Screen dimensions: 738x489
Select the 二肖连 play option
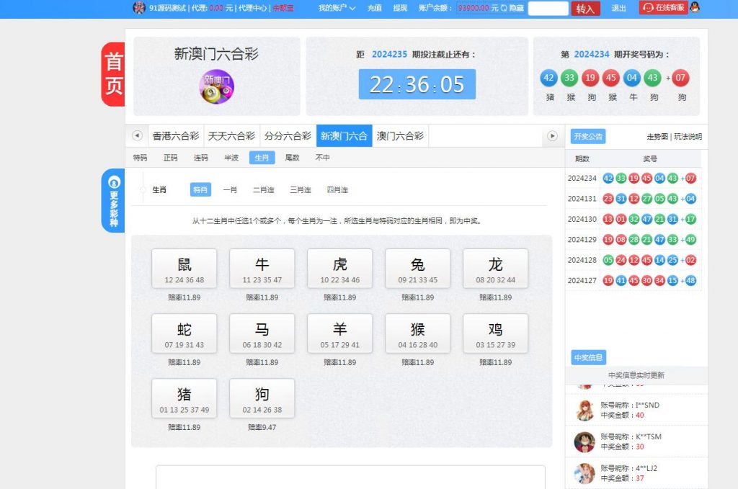(263, 189)
